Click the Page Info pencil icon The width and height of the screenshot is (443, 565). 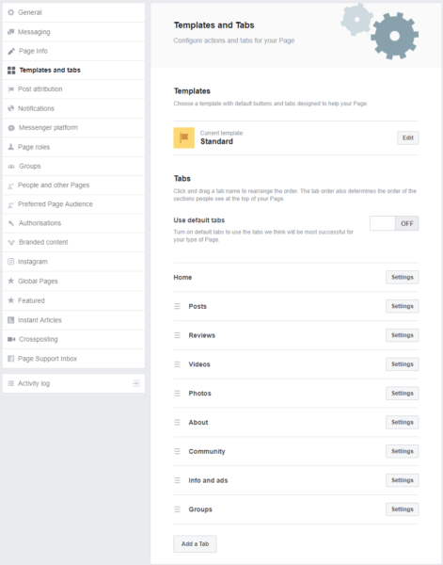[x=11, y=51]
